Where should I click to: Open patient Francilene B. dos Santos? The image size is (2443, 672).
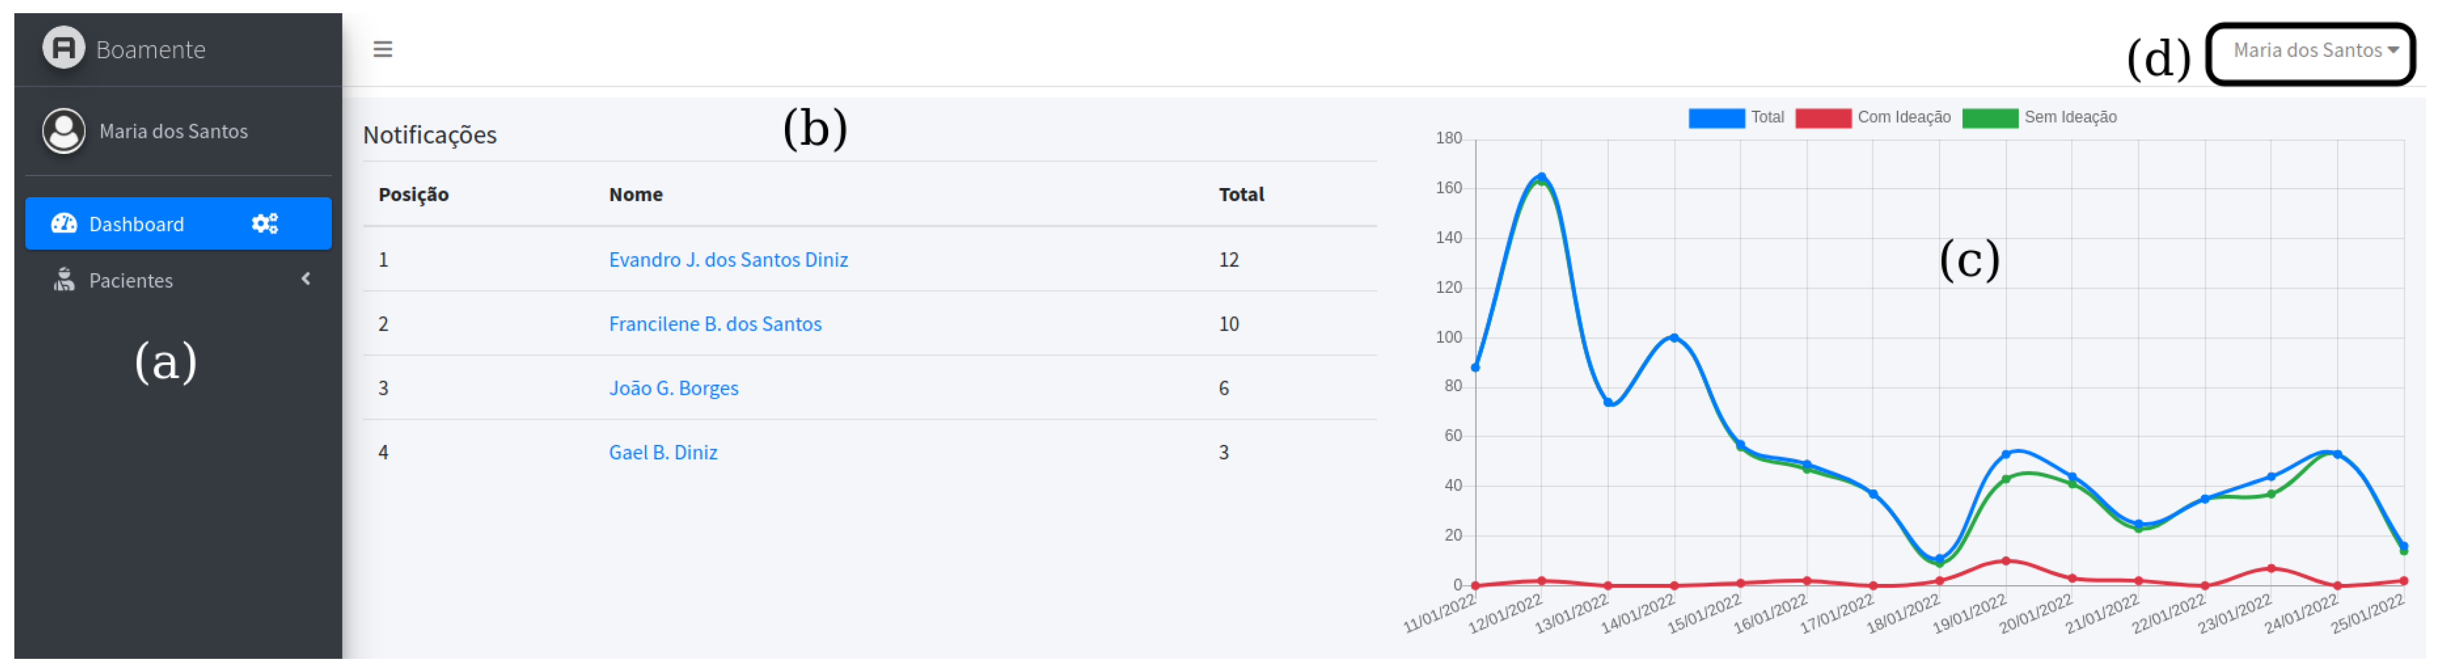pyautogui.click(x=714, y=325)
